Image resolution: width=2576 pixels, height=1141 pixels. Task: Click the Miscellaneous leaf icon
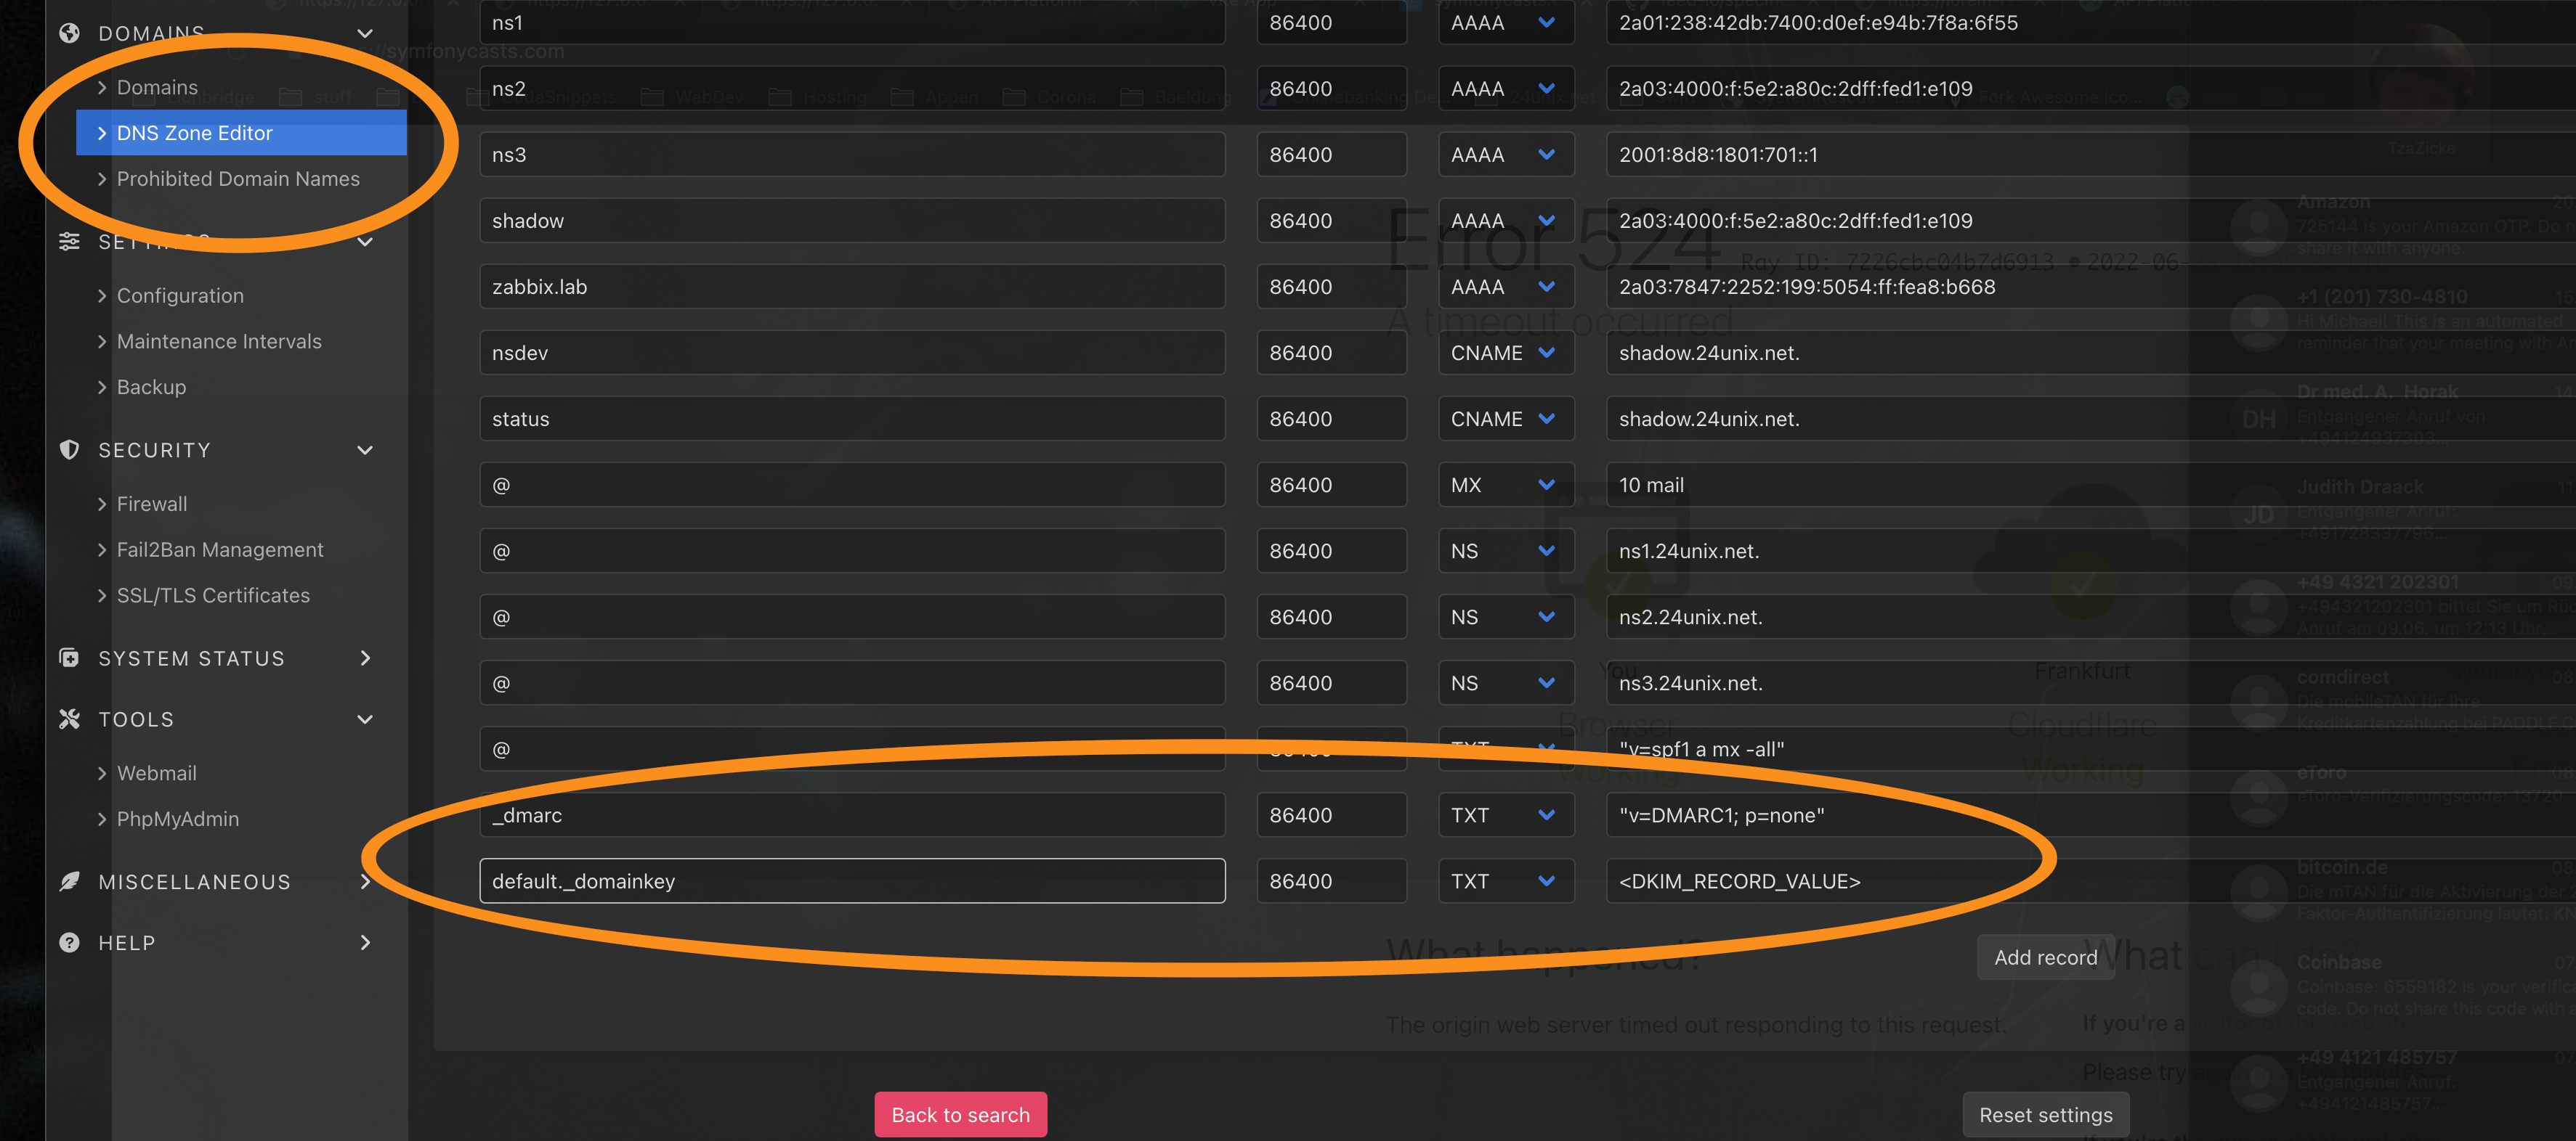69,881
